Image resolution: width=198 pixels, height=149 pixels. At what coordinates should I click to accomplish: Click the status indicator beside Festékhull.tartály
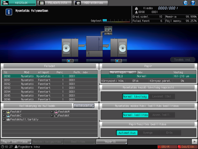coord(4,119)
